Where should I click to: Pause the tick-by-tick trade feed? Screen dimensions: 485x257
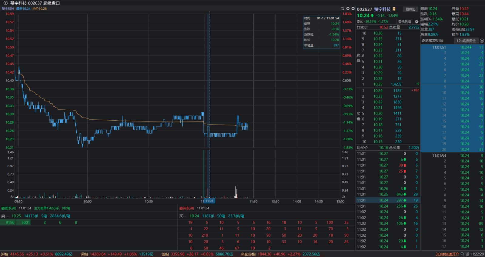click(482, 41)
